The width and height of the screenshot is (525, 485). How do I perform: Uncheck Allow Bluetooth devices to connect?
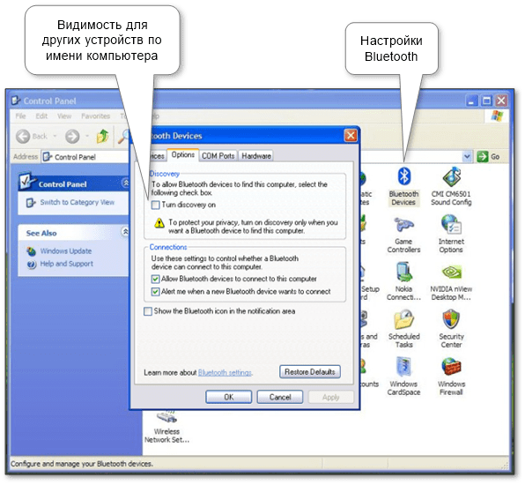155,279
